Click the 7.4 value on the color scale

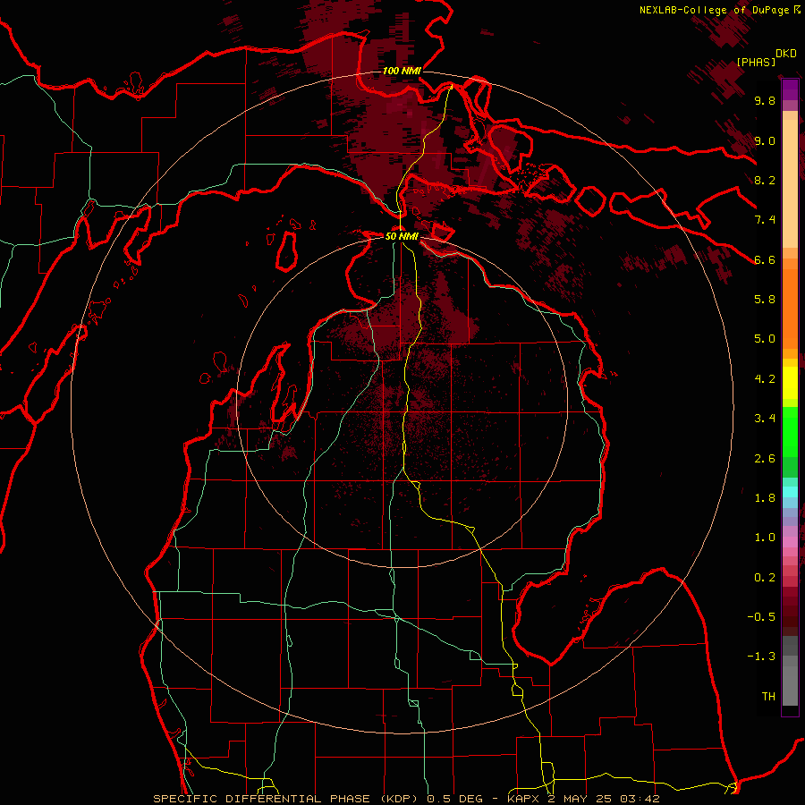coord(765,220)
